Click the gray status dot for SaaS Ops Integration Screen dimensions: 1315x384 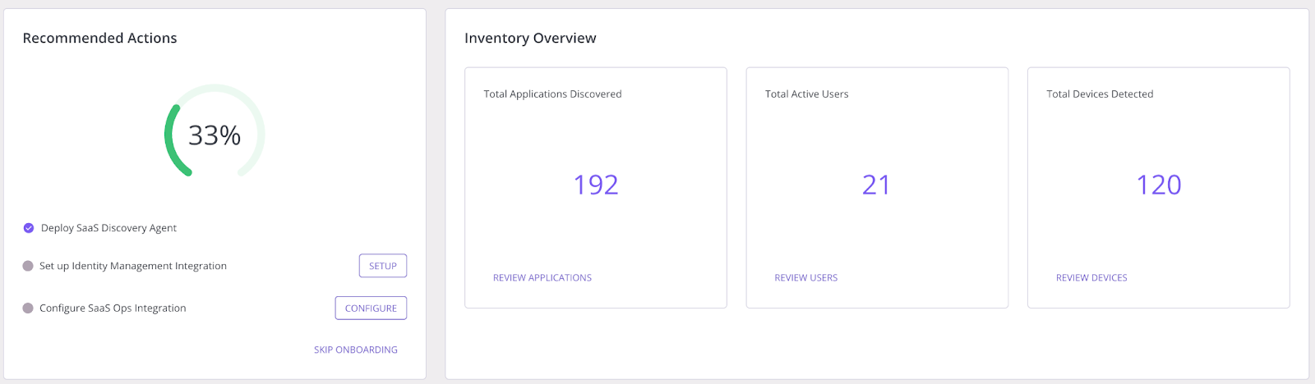click(28, 309)
